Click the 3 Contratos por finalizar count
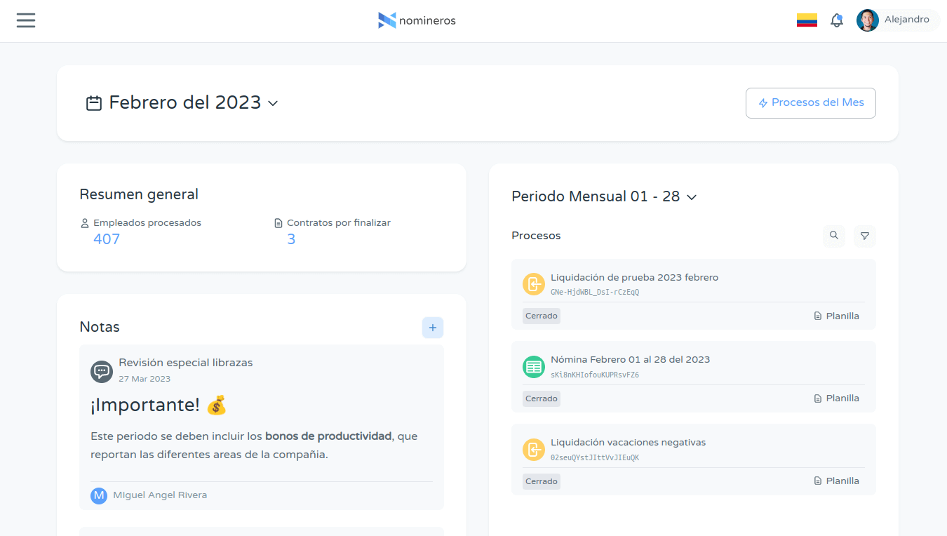Viewport: 947px width, 536px height. pos(291,239)
